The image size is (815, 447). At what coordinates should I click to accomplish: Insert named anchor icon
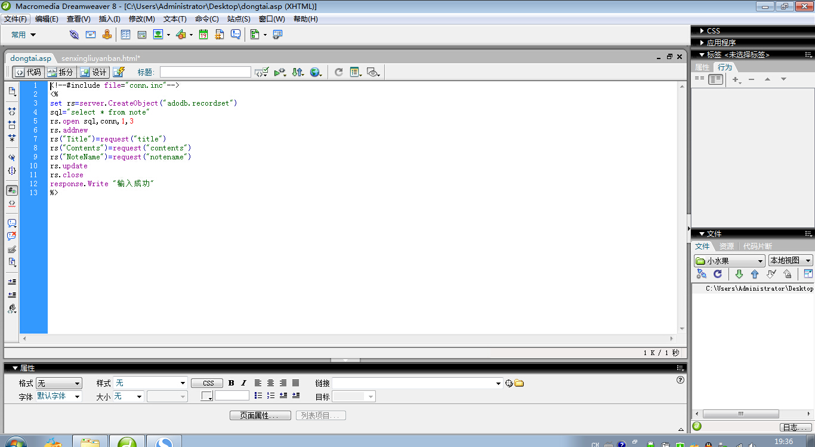click(107, 35)
